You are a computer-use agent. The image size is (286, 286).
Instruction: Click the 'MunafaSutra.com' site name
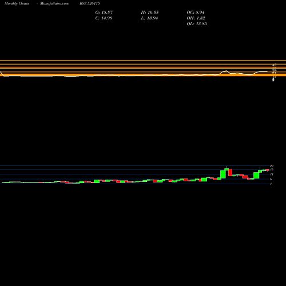point(54,3)
